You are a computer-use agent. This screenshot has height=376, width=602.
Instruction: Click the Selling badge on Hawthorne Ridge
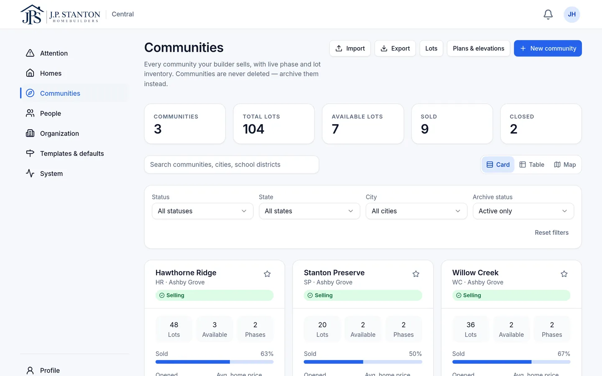point(214,295)
